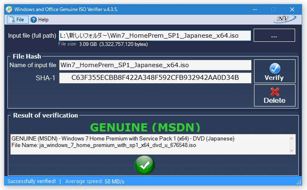Image resolution: width=307 pixels, height=190 pixels.
Task: Open the File menu
Action: pos(18,20)
